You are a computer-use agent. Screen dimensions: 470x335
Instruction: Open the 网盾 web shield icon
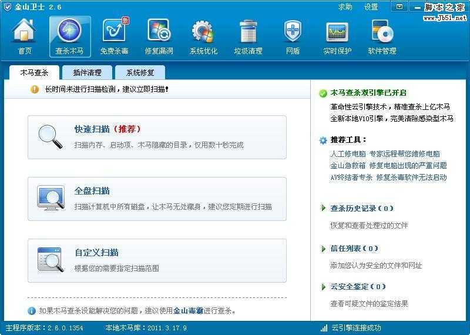click(x=293, y=36)
